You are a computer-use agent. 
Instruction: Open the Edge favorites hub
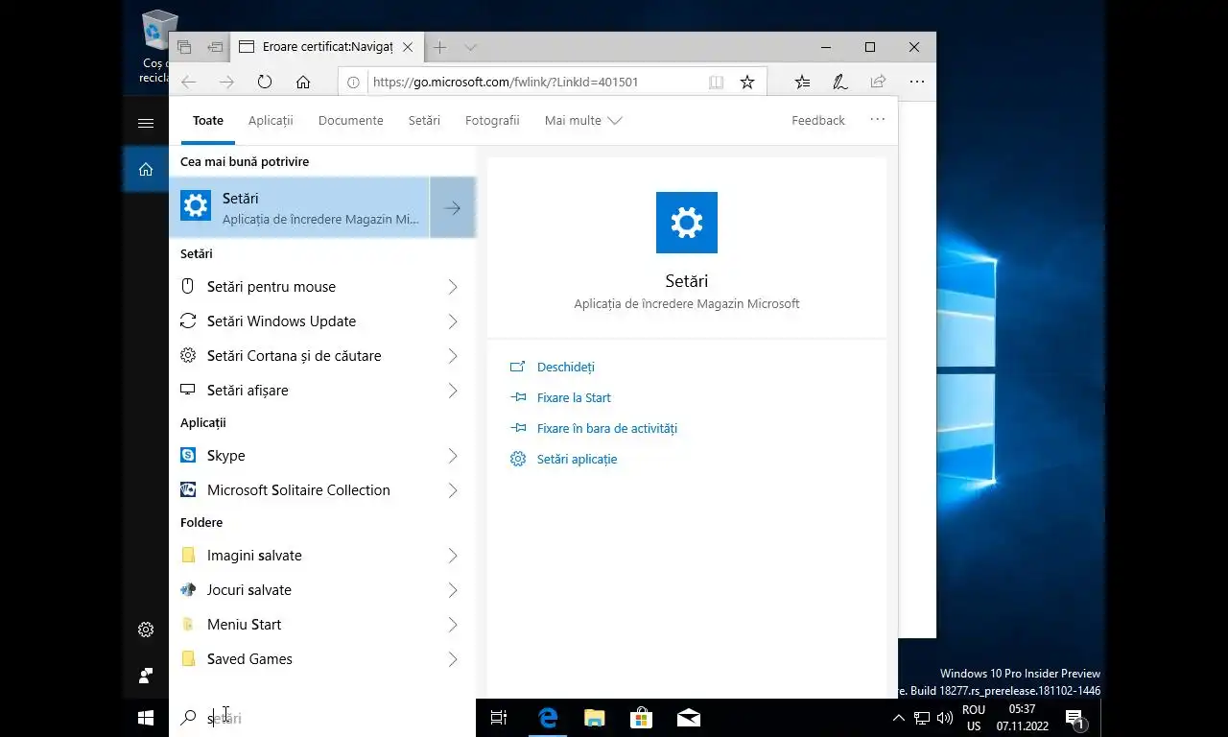tap(802, 83)
